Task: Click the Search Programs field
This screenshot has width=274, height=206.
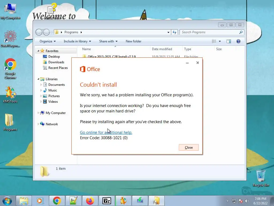Action: pyautogui.click(x=210, y=32)
